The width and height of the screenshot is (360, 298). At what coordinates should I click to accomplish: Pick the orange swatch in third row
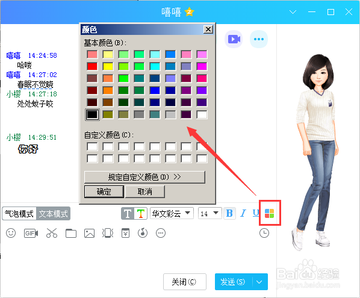pos(108,78)
